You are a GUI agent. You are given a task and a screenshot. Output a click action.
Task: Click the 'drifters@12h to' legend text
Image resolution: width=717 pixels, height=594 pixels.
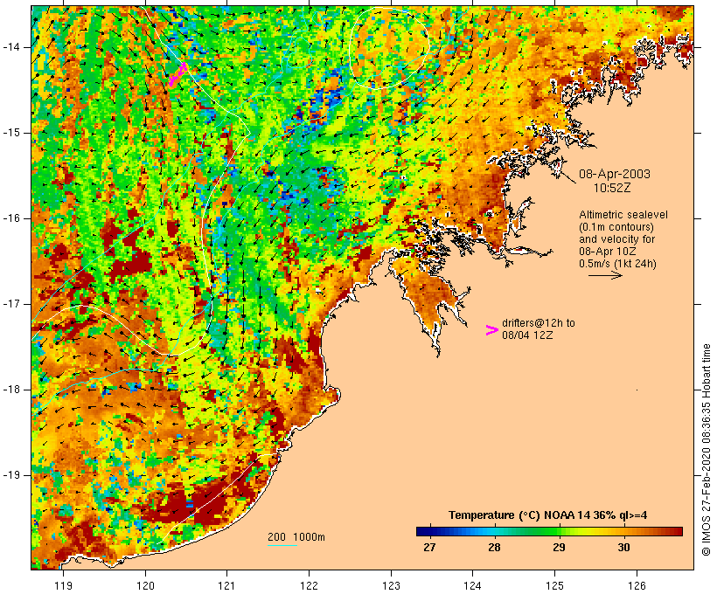(539, 323)
